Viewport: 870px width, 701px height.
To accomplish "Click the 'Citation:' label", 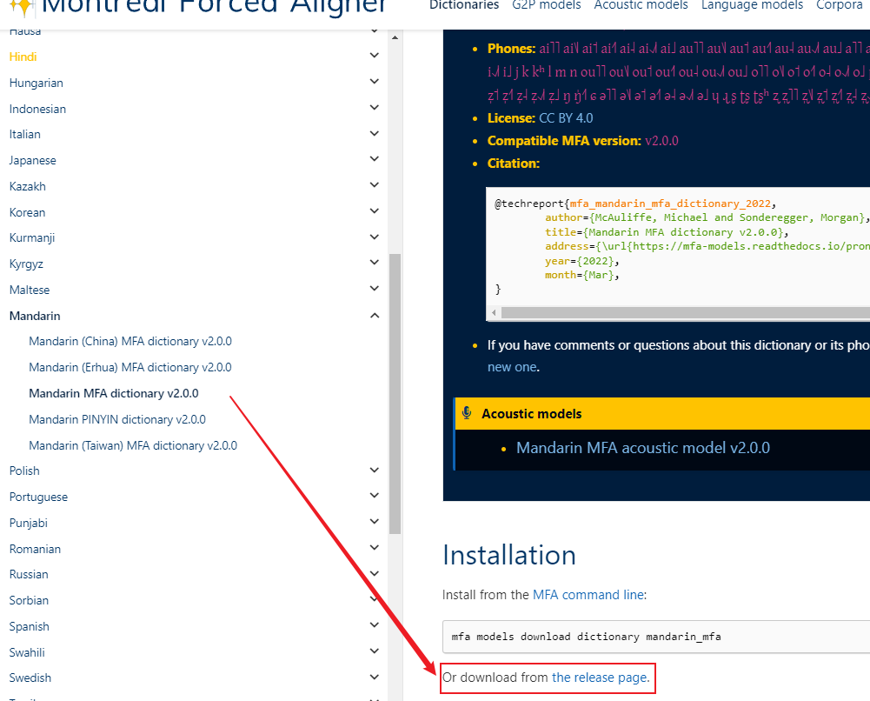I will tap(514, 164).
